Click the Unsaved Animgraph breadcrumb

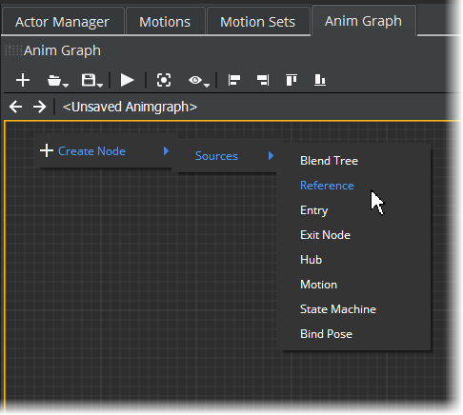tap(130, 107)
